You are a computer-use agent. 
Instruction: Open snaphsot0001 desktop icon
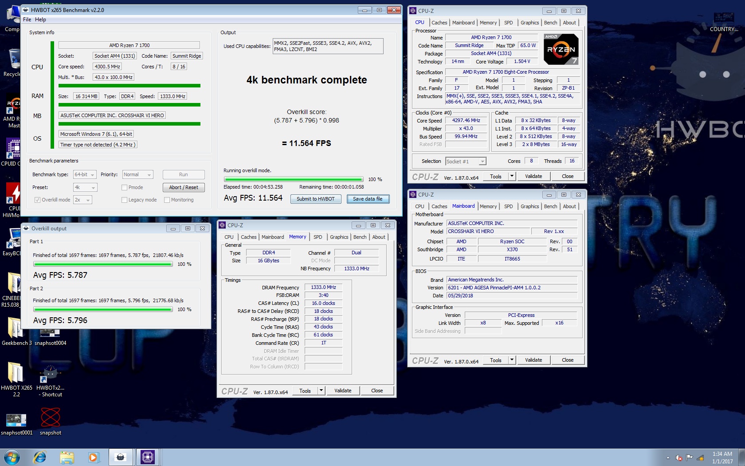tap(16, 424)
